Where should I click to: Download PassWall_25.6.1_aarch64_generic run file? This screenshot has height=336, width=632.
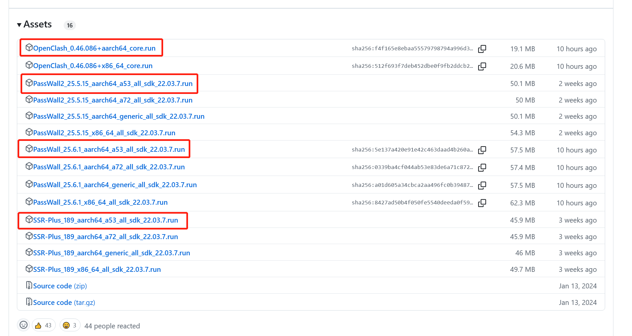(x=115, y=185)
